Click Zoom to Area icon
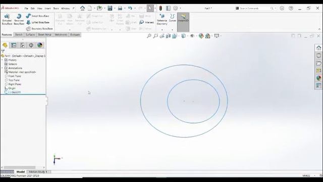The width and height of the screenshot is (323, 182). click(x=155, y=36)
